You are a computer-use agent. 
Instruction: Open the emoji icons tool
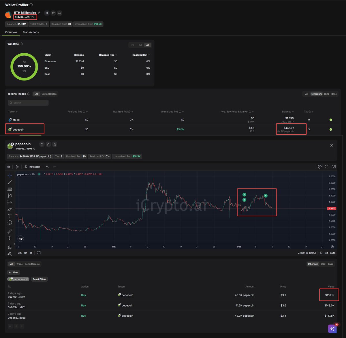pos(10,222)
